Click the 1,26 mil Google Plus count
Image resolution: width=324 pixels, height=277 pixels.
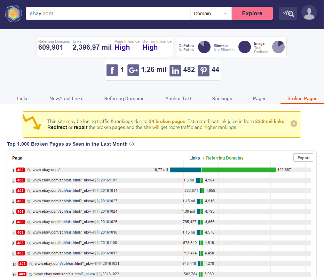click(x=153, y=70)
